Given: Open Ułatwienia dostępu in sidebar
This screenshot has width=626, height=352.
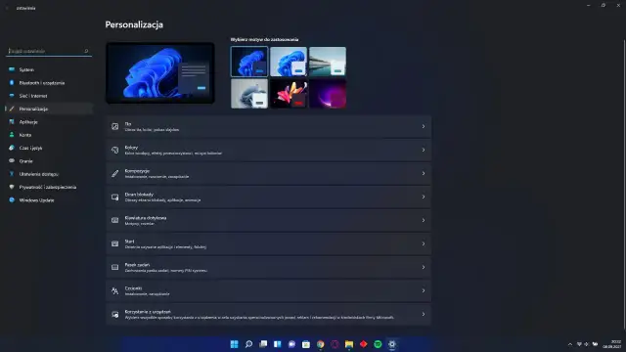Looking at the screenshot, I should (x=49, y=174).
